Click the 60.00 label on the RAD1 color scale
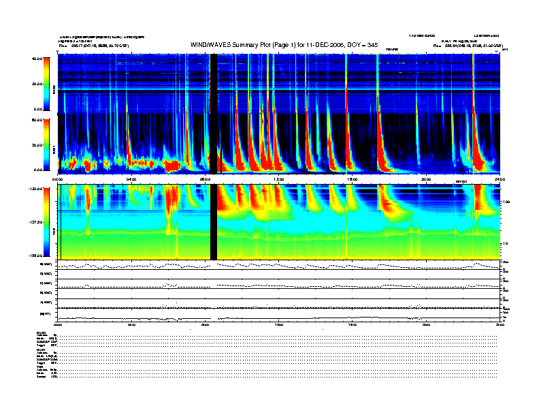Screen dimensions: 539x417 pos(37,120)
